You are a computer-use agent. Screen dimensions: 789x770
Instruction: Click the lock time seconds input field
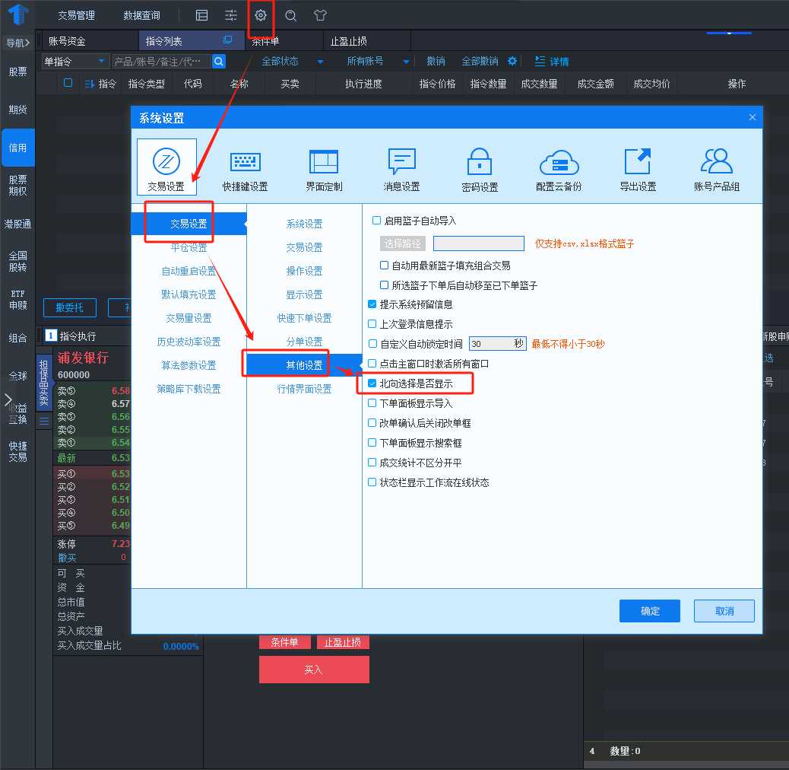498,344
